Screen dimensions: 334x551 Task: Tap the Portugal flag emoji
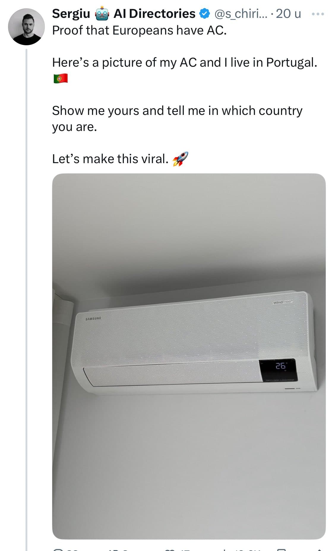point(61,79)
